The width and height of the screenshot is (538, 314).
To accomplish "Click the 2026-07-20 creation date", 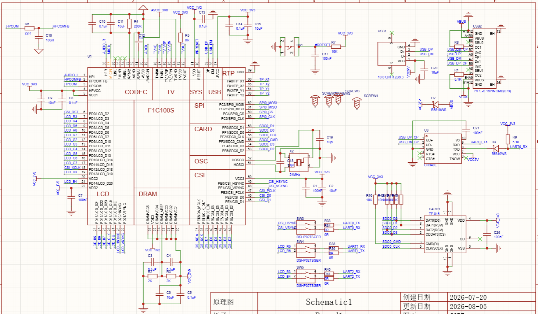I will [x=468, y=298].
